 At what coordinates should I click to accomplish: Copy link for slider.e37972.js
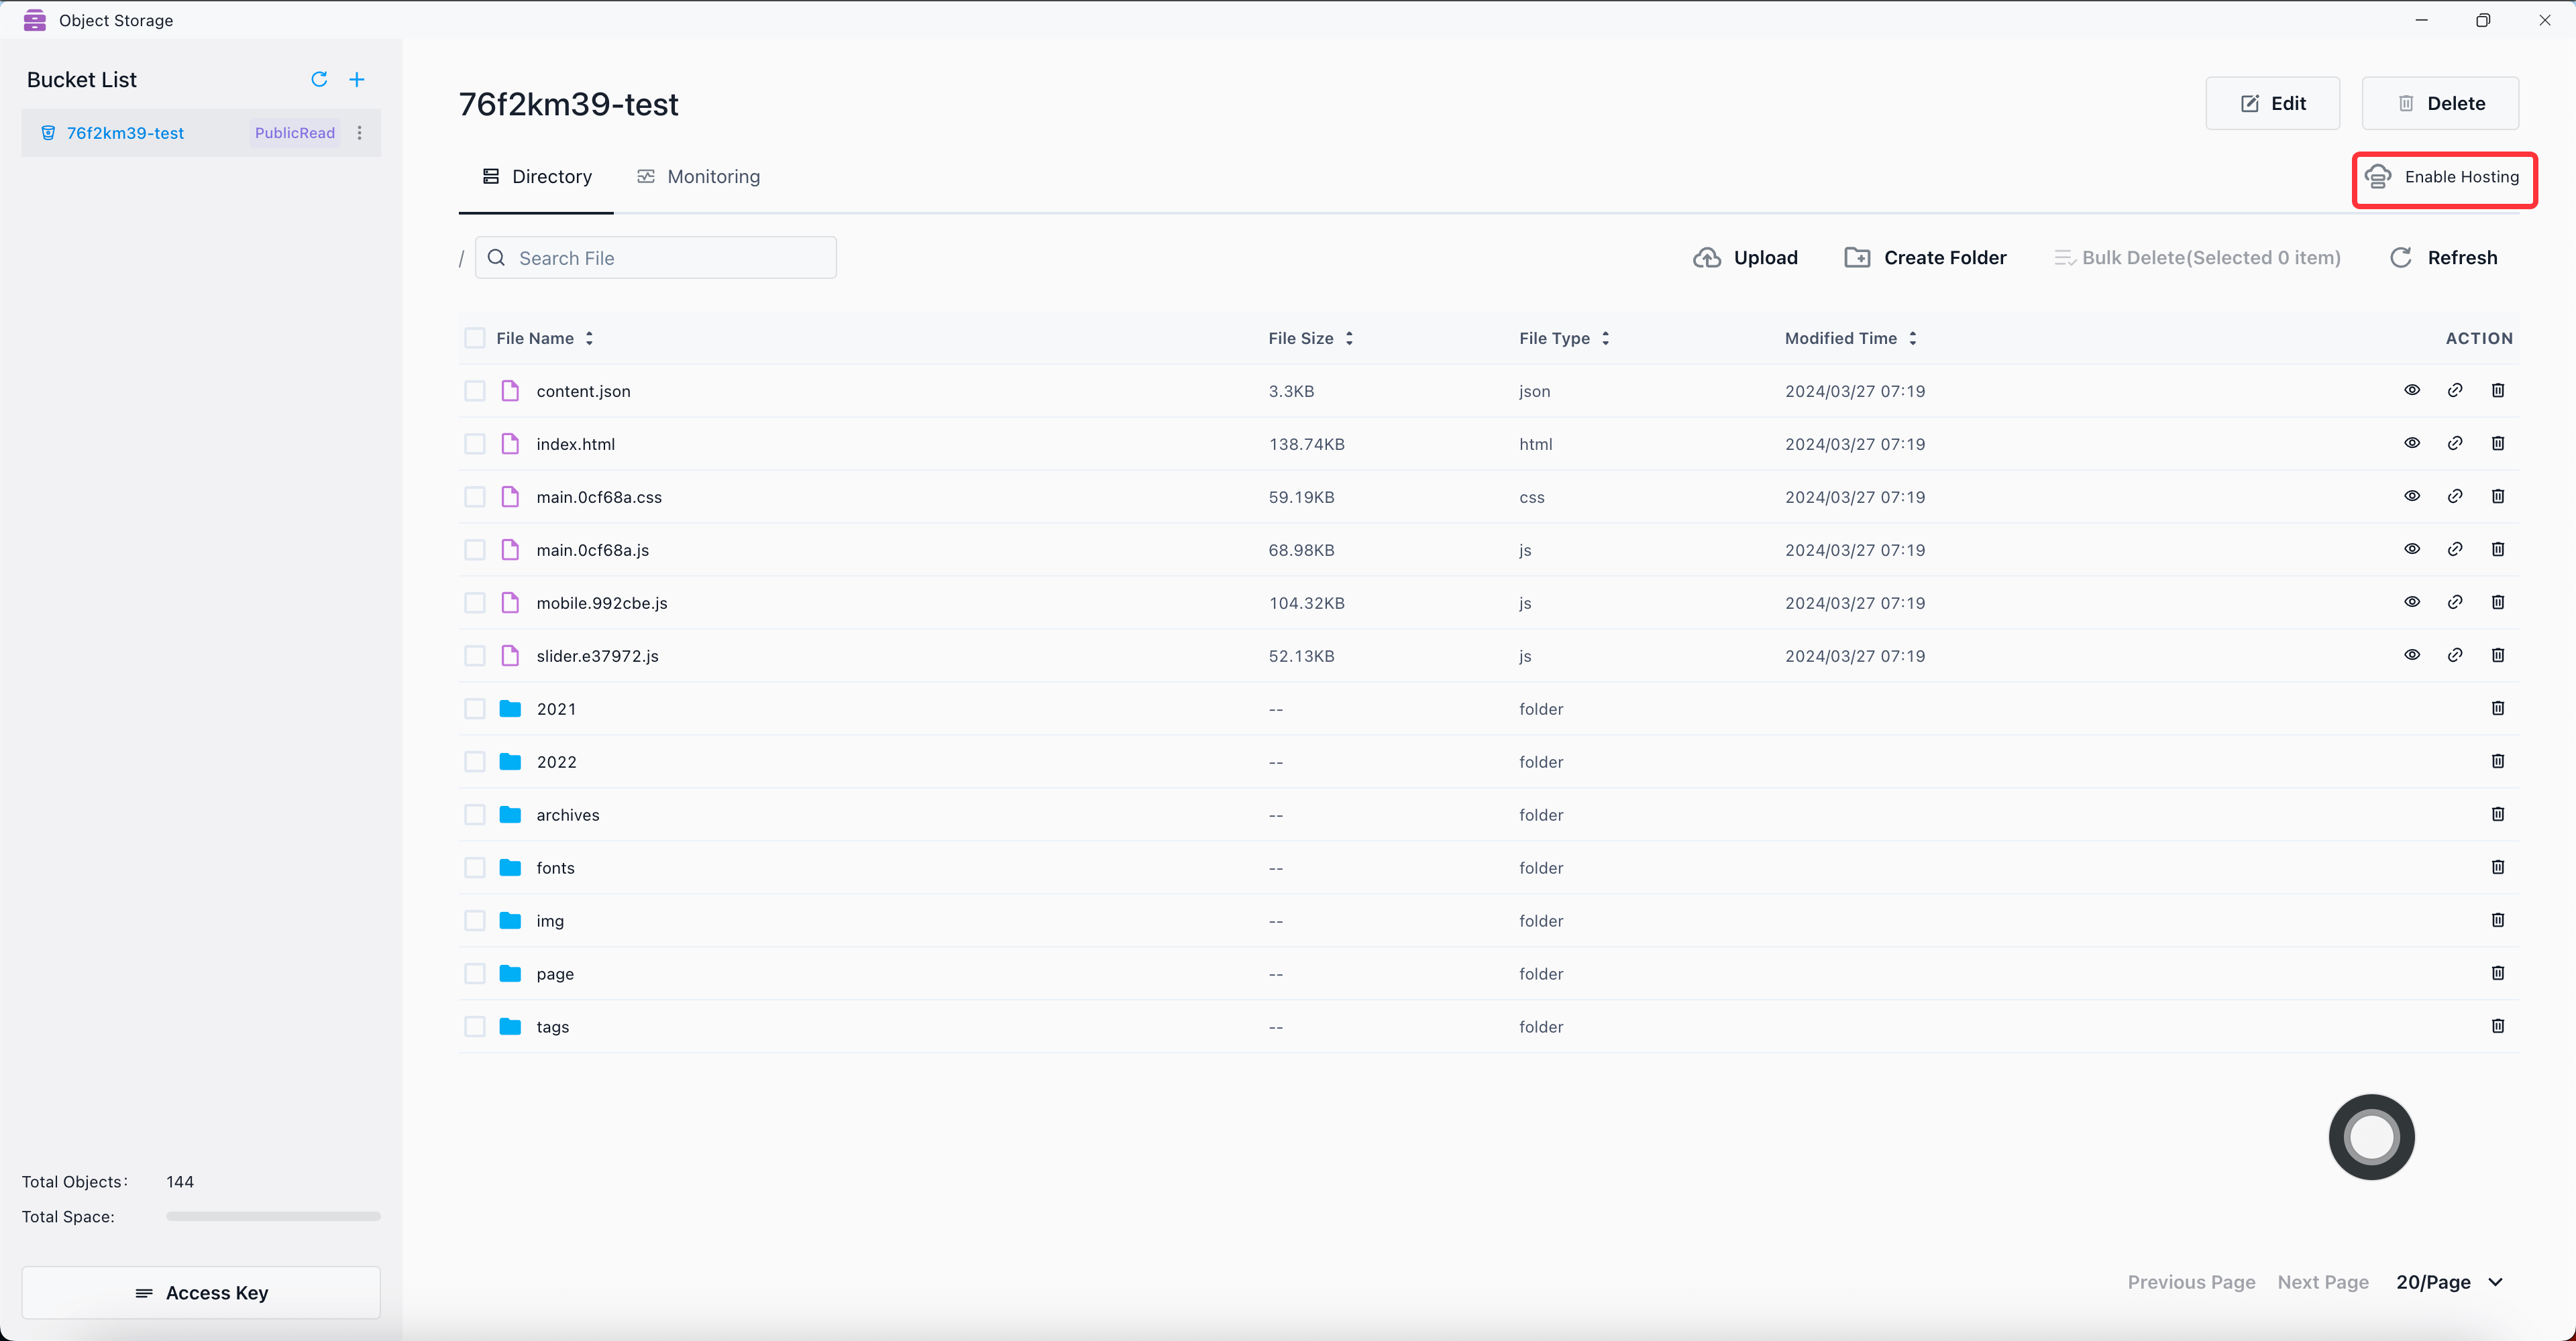click(x=2455, y=656)
